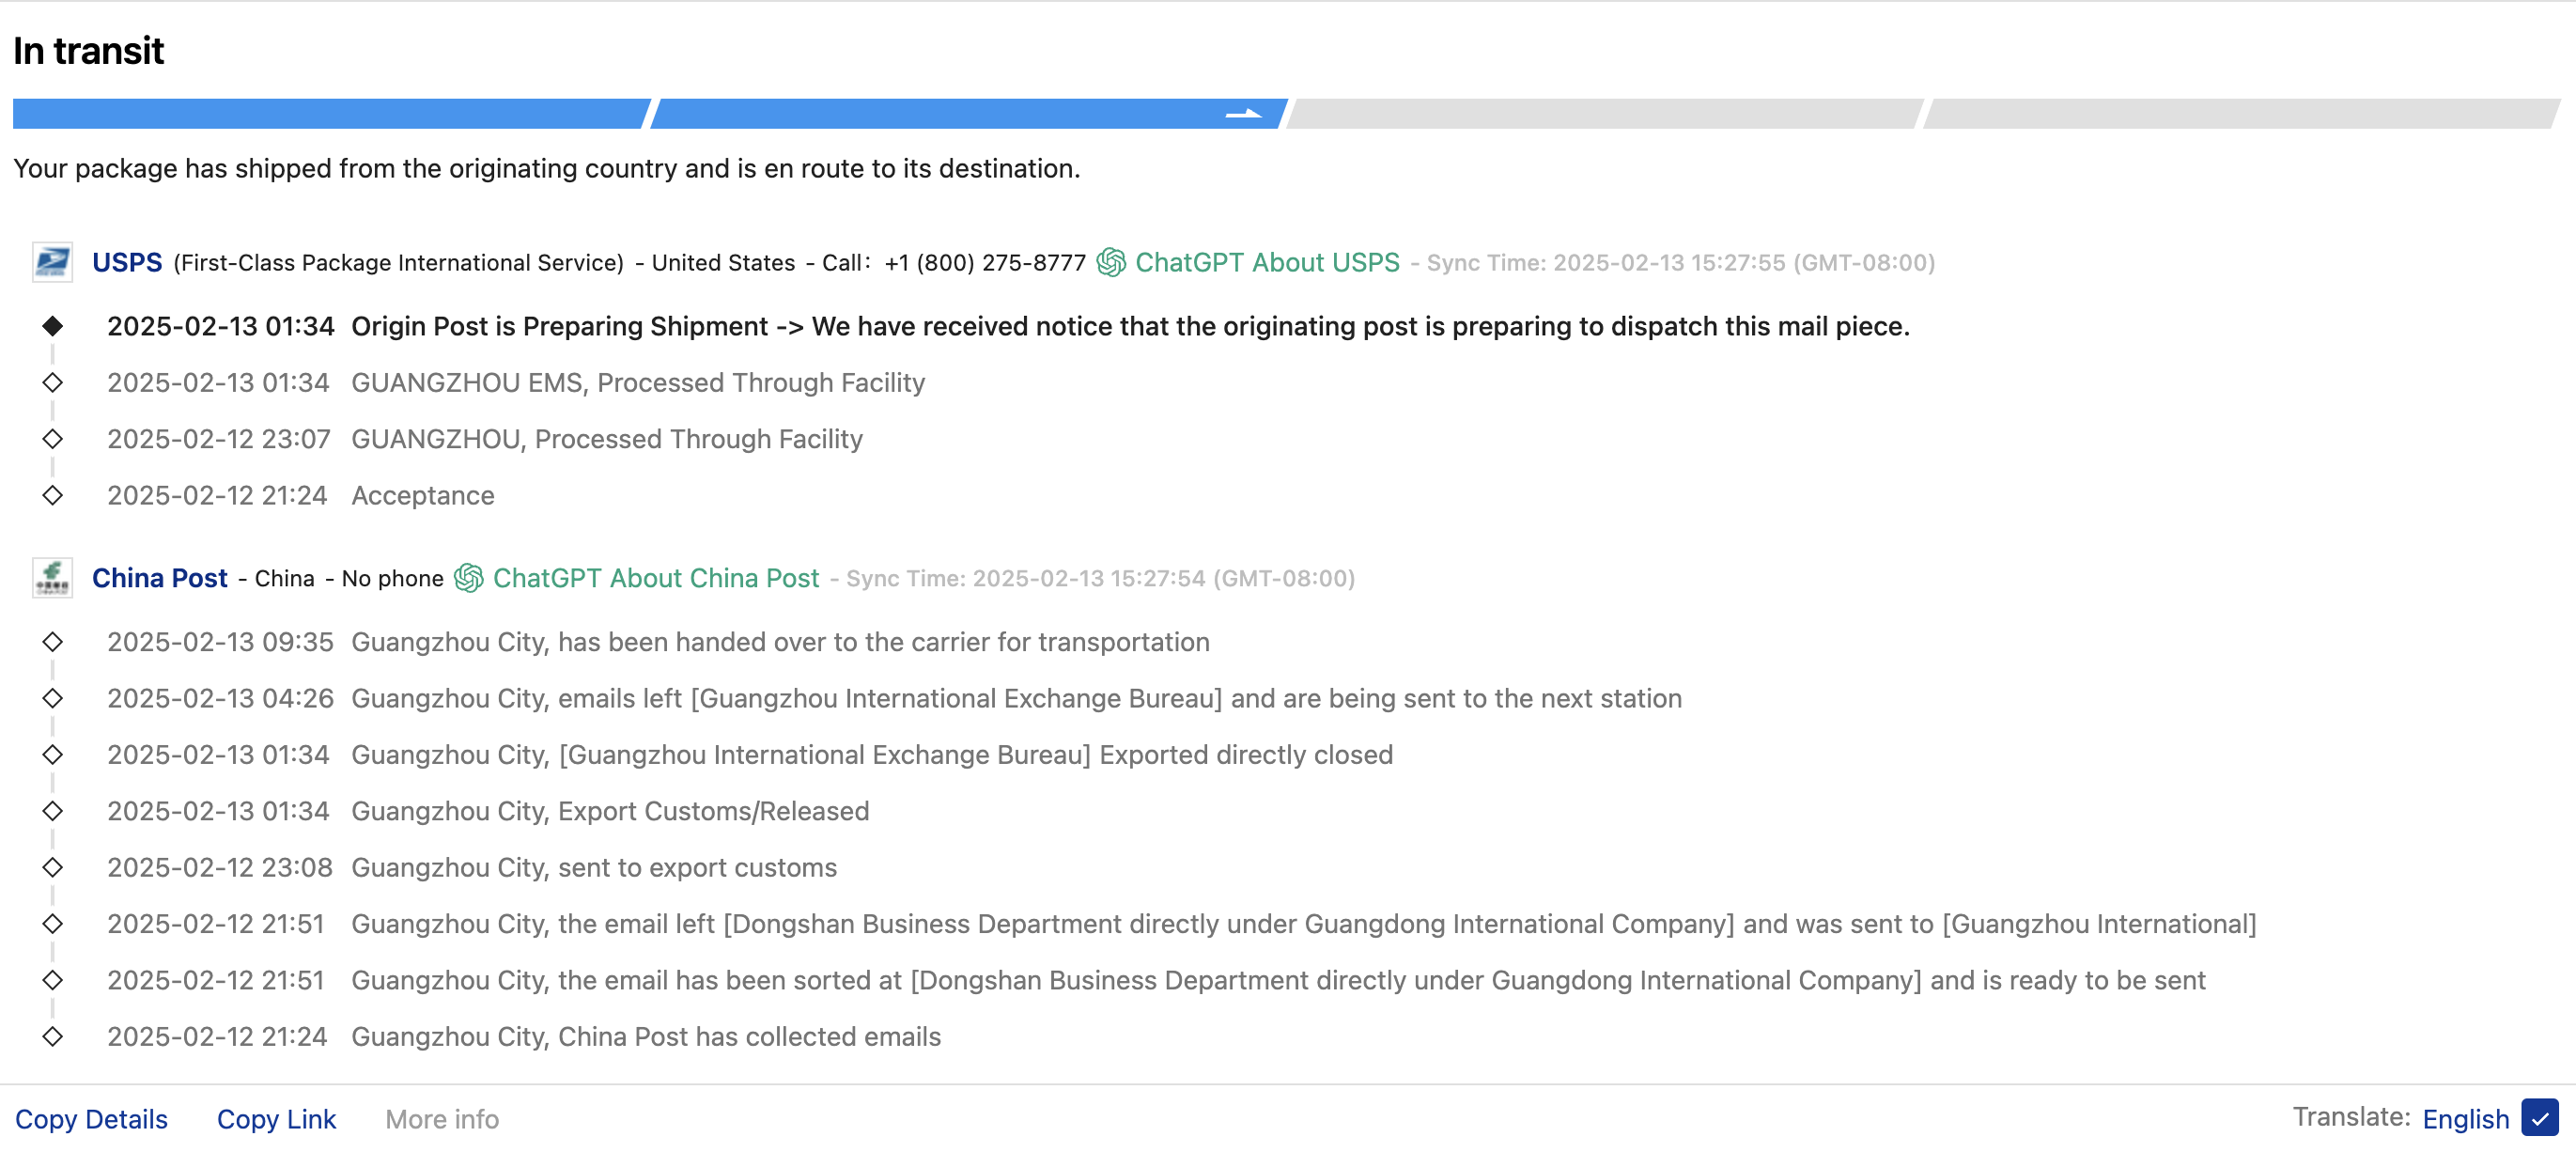This screenshot has height=1152, width=2576.
Task: Click the USPS Acceptance event text
Action: [423, 496]
